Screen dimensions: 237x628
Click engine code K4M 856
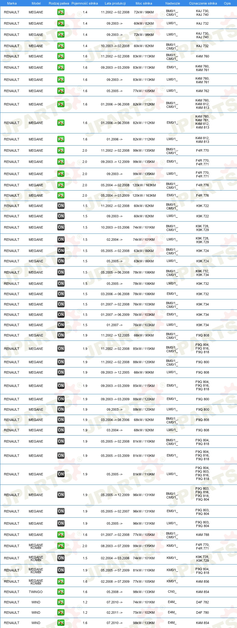click(x=202, y=581)
